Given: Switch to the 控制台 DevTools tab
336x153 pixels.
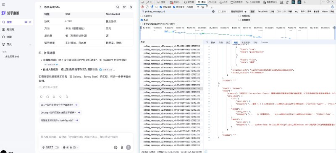Looking at the screenshot, I should (x=175, y=2).
